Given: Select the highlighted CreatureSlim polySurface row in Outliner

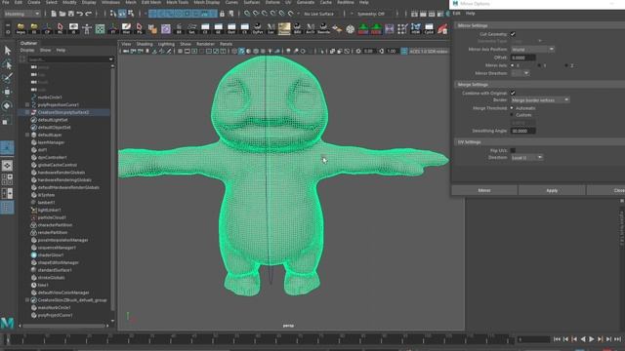Looking at the screenshot, I should (x=64, y=112).
